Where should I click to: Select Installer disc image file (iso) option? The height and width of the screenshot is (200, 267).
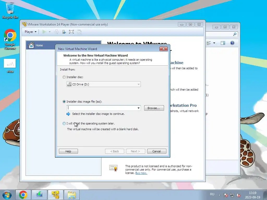64,102
